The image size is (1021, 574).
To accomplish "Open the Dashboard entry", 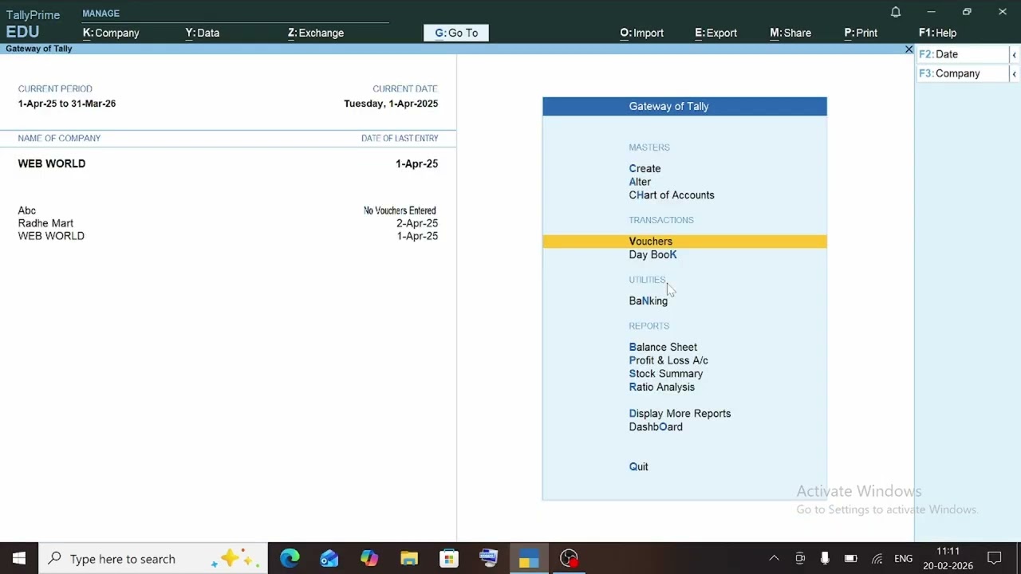I will [656, 427].
